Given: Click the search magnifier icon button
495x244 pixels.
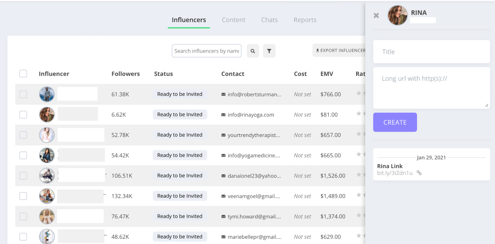Looking at the screenshot, I should (253, 51).
